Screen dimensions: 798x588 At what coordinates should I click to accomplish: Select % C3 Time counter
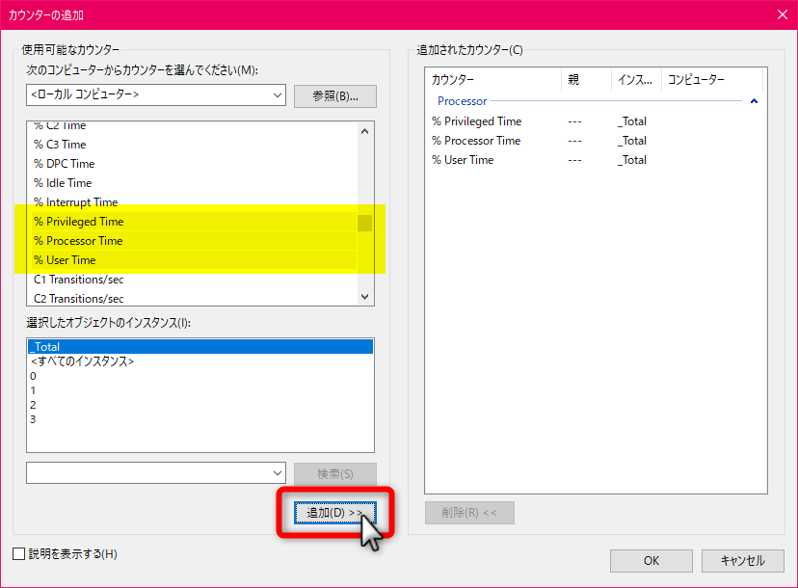click(196, 145)
